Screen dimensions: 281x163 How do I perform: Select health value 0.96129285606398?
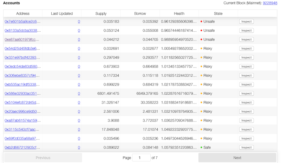click(x=179, y=21)
